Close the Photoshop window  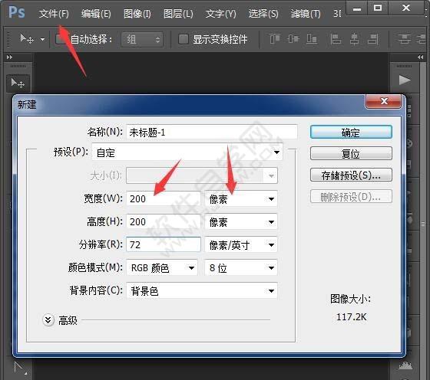(x=406, y=8)
